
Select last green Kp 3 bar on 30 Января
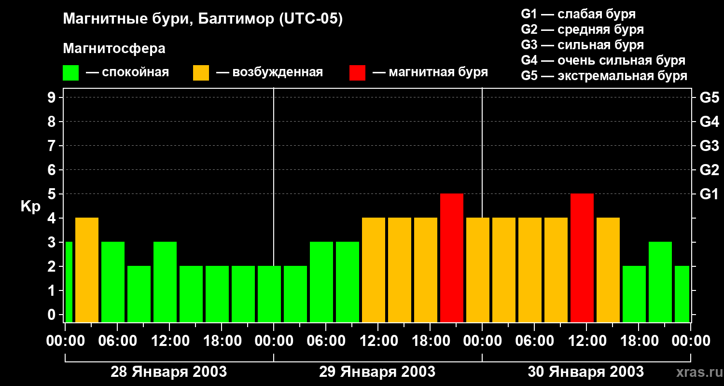click(660, 282)
